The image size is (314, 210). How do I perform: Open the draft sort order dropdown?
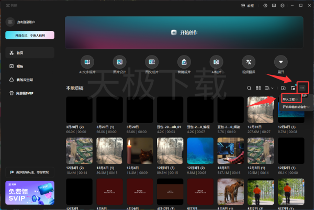pos(270,88)
